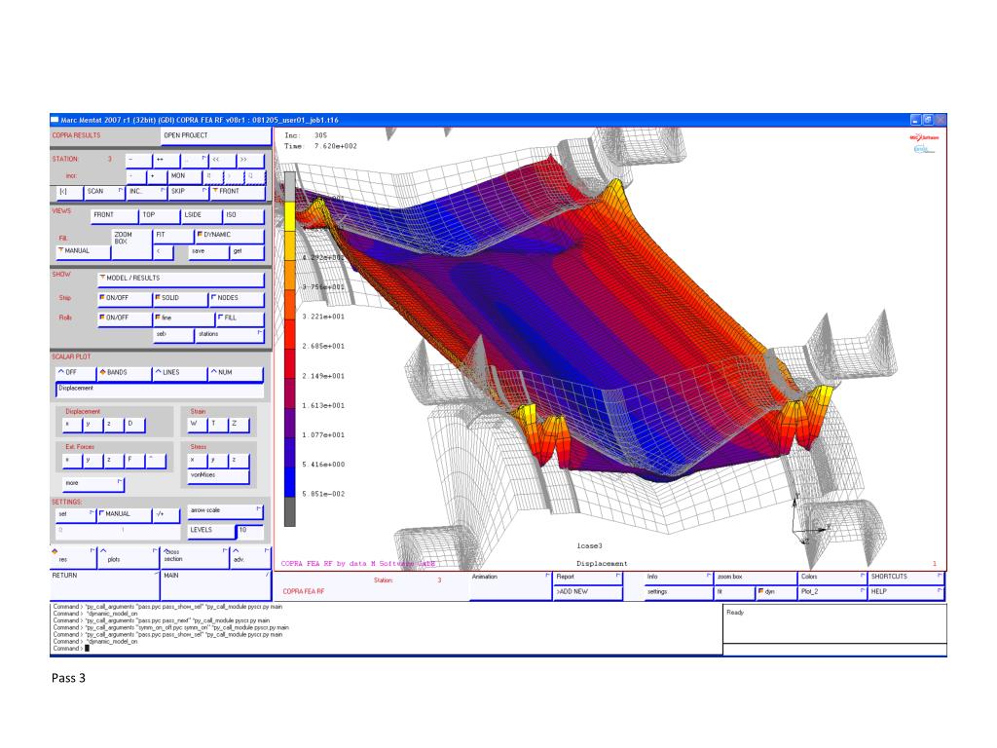Choose BANDS scalar plot mode

pyautogui.click(x=124, y=373)
